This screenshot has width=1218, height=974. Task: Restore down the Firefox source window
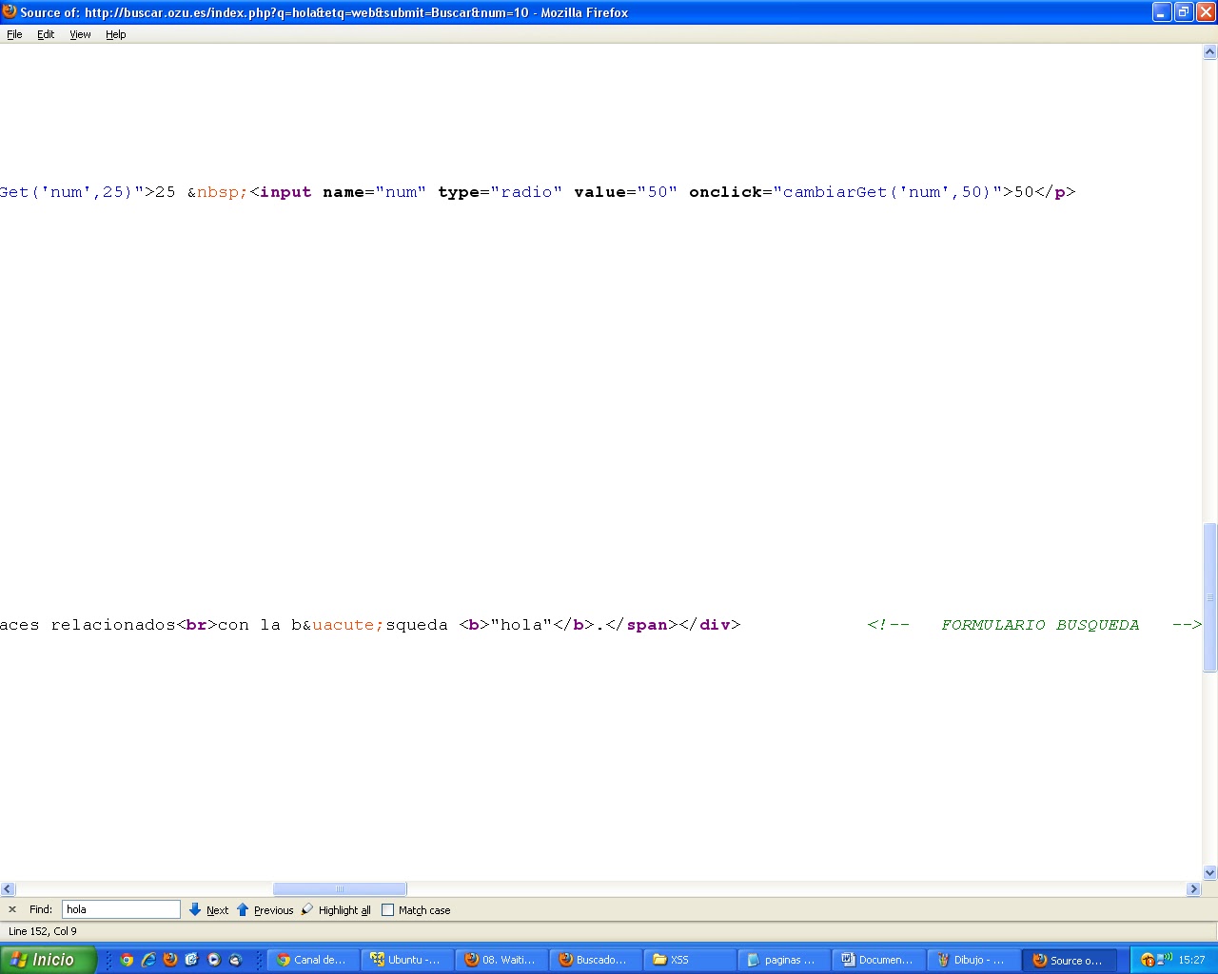(1184, 12)
